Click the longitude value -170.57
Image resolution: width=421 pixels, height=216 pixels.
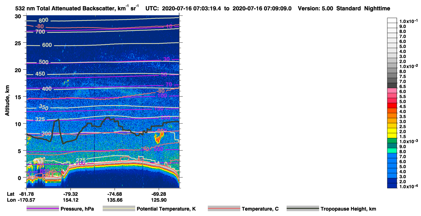26,200
